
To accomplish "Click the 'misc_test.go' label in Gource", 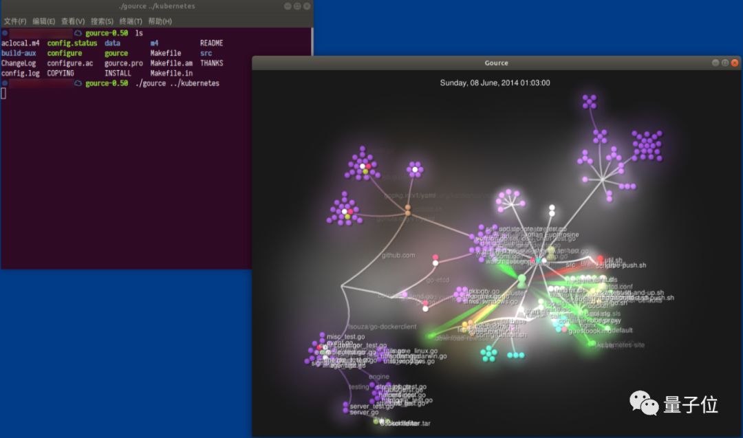I will (346, 337).
